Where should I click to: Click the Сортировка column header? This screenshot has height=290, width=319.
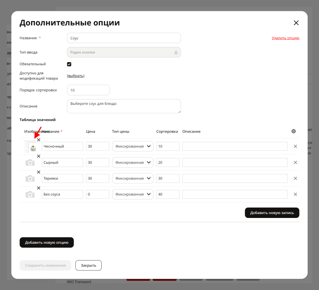(167, 132)
